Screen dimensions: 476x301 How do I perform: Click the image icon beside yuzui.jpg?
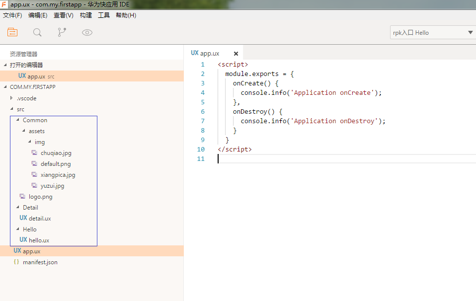click(x=35, y=185)
